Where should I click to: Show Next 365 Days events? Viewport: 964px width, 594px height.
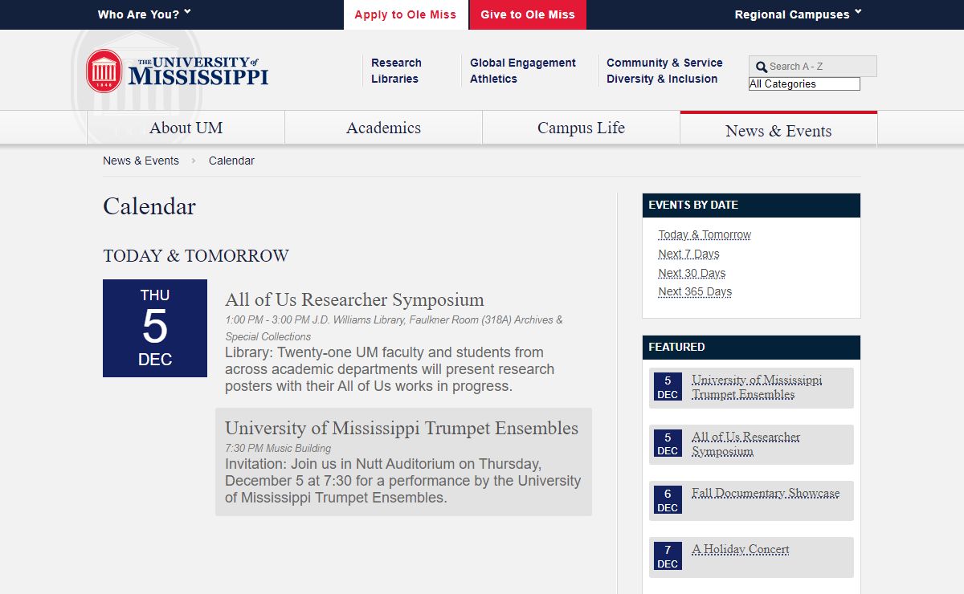[x=695, y=291]
